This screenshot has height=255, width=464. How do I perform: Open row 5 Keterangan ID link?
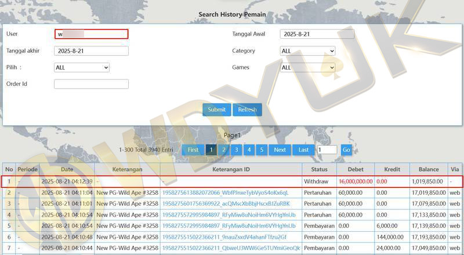pyautogui.click(x=229, y=225)
